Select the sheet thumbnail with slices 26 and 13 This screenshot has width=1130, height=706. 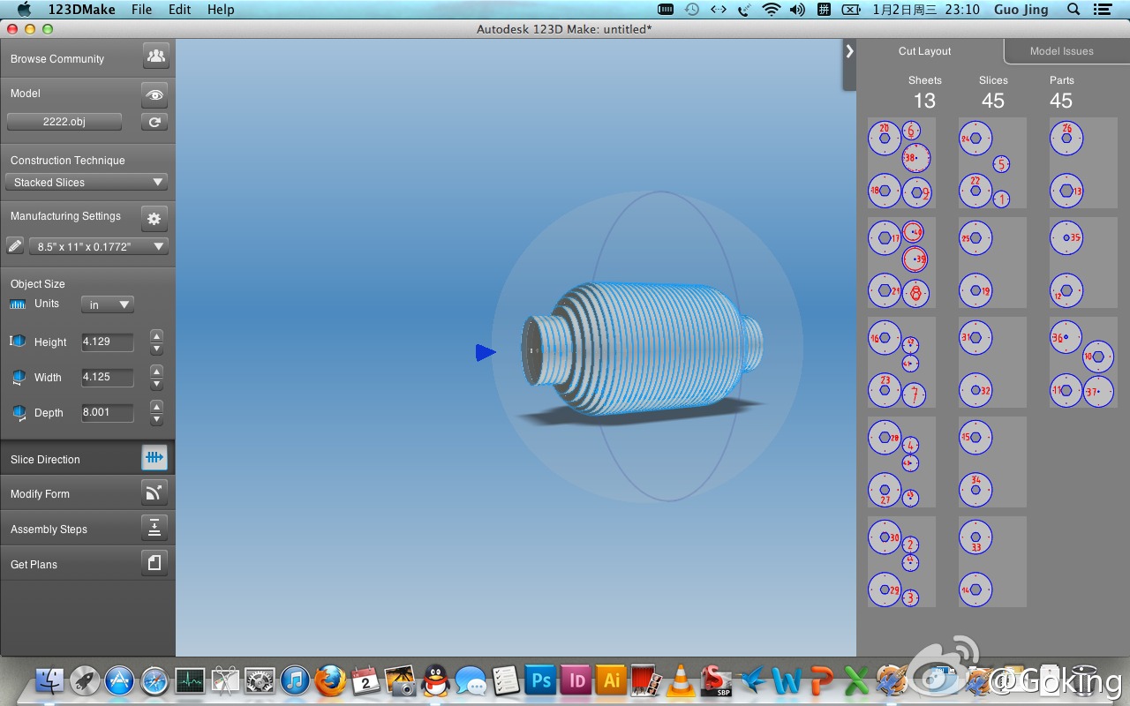pos(1083,163)
